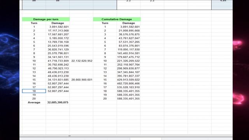The image size is (249, 140).
Task: Select the Average label cell
Action: (x=34, y=102)
